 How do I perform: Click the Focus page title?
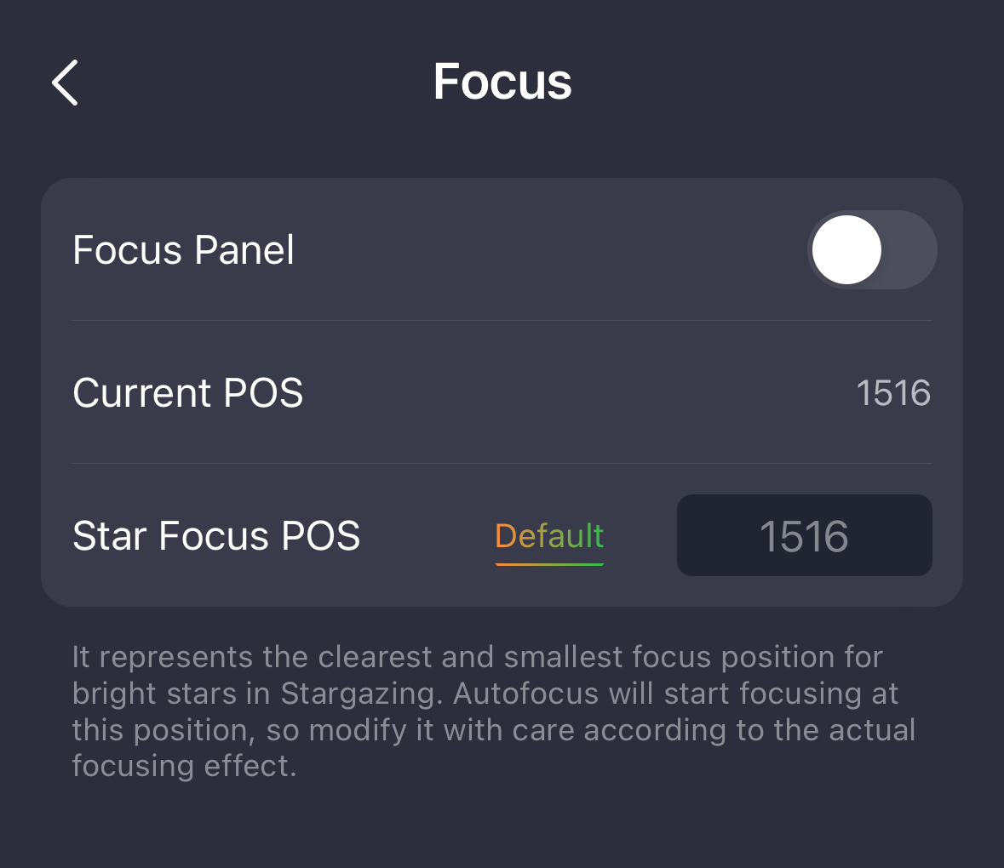(502, 83)
